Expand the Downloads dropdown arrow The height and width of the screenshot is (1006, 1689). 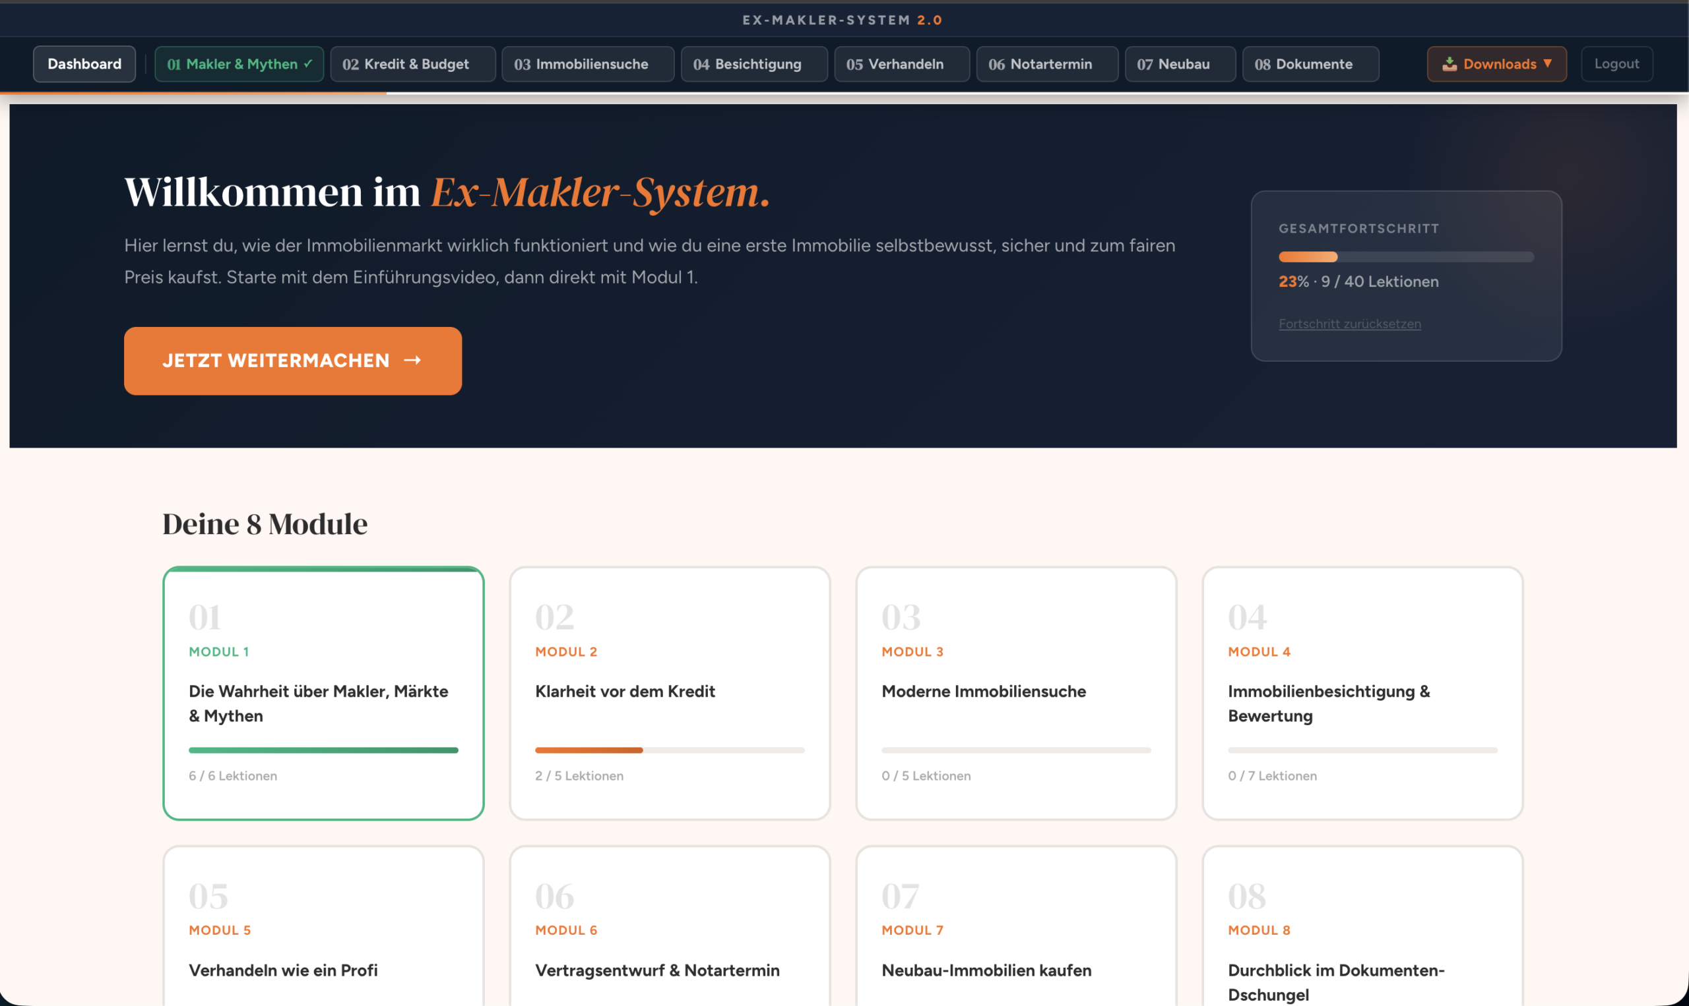click(1547, 63)
